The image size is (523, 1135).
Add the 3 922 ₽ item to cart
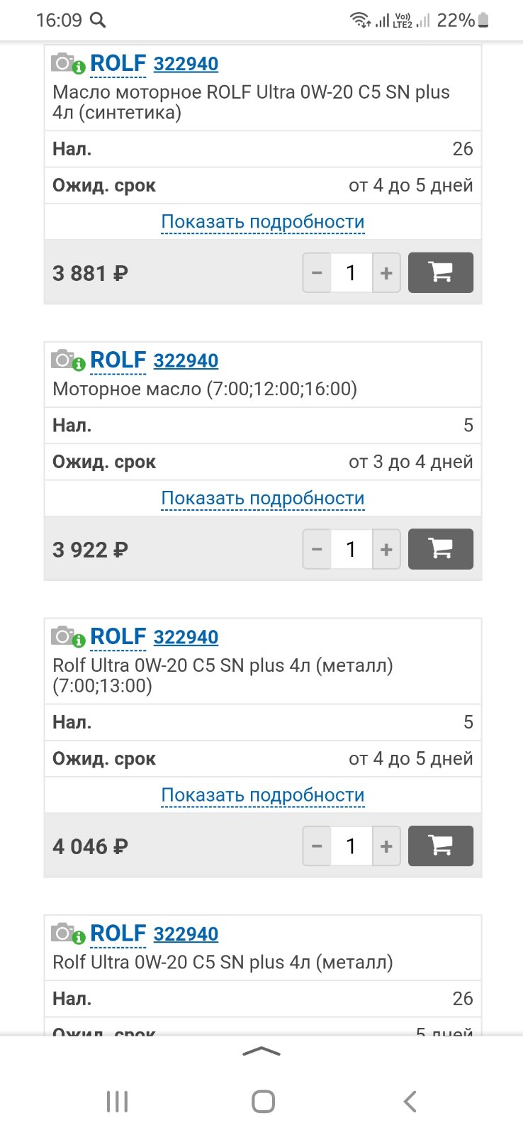(441, 549)
